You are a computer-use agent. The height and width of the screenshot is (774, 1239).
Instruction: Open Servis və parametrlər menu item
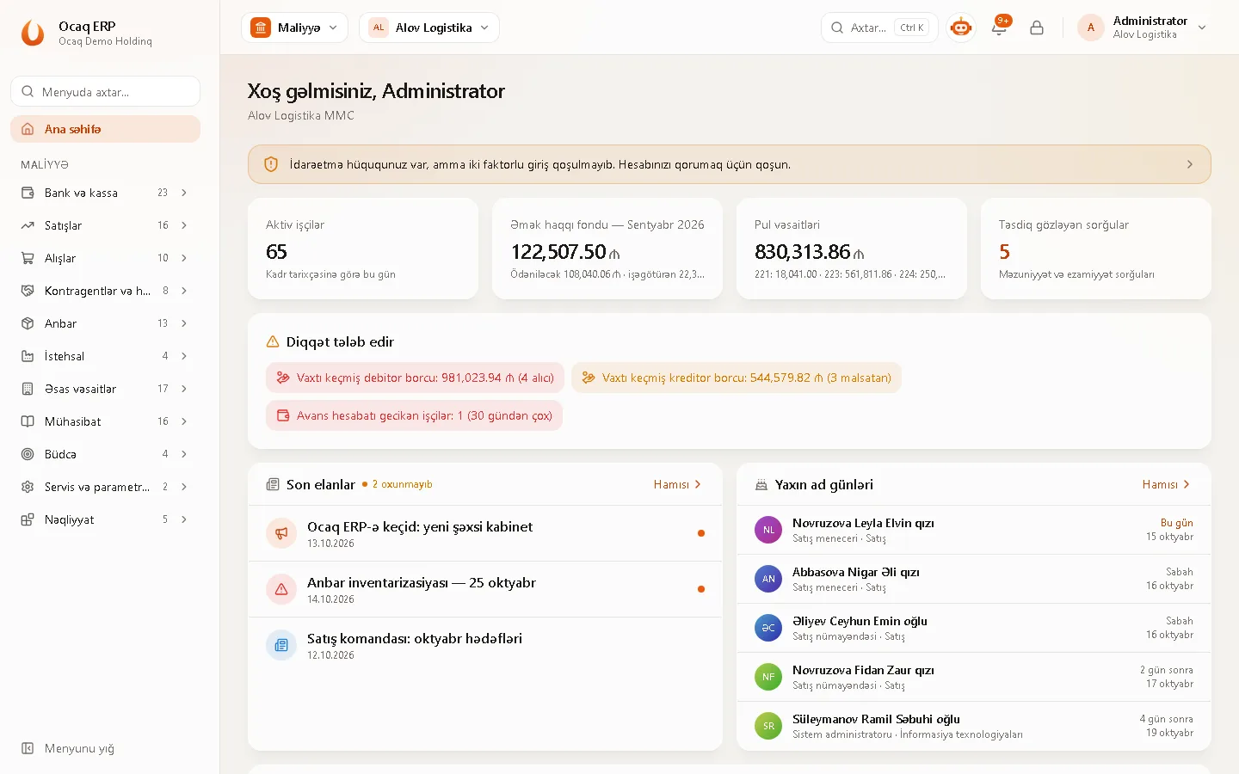105,487
